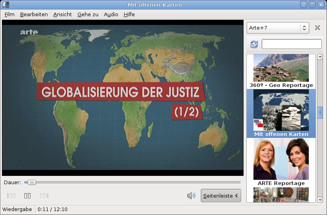Image resolution: width=327 pixels, height=215 pixels.
Task: Pause playback with the pause button
Action: click(27, 196)
